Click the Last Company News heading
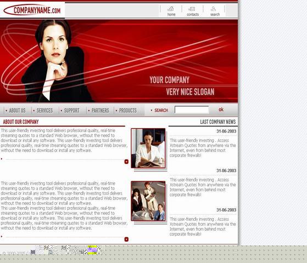307x263 pixels. point(218,122)
